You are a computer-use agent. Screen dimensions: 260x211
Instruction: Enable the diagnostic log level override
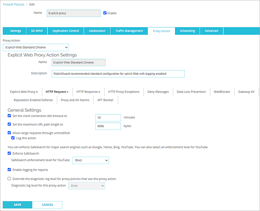coord(9,179)
